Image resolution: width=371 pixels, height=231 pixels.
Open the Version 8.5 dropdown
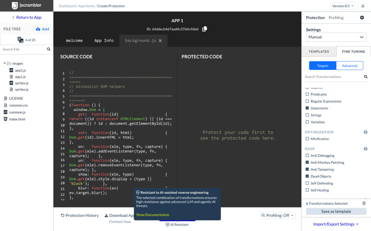pos(343,6)
